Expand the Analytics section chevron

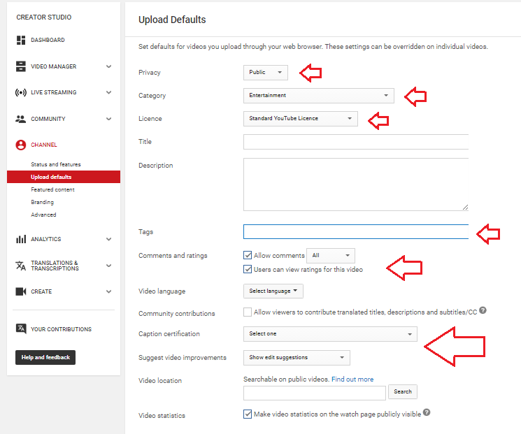pyautogui.click(x=108, y=239)
